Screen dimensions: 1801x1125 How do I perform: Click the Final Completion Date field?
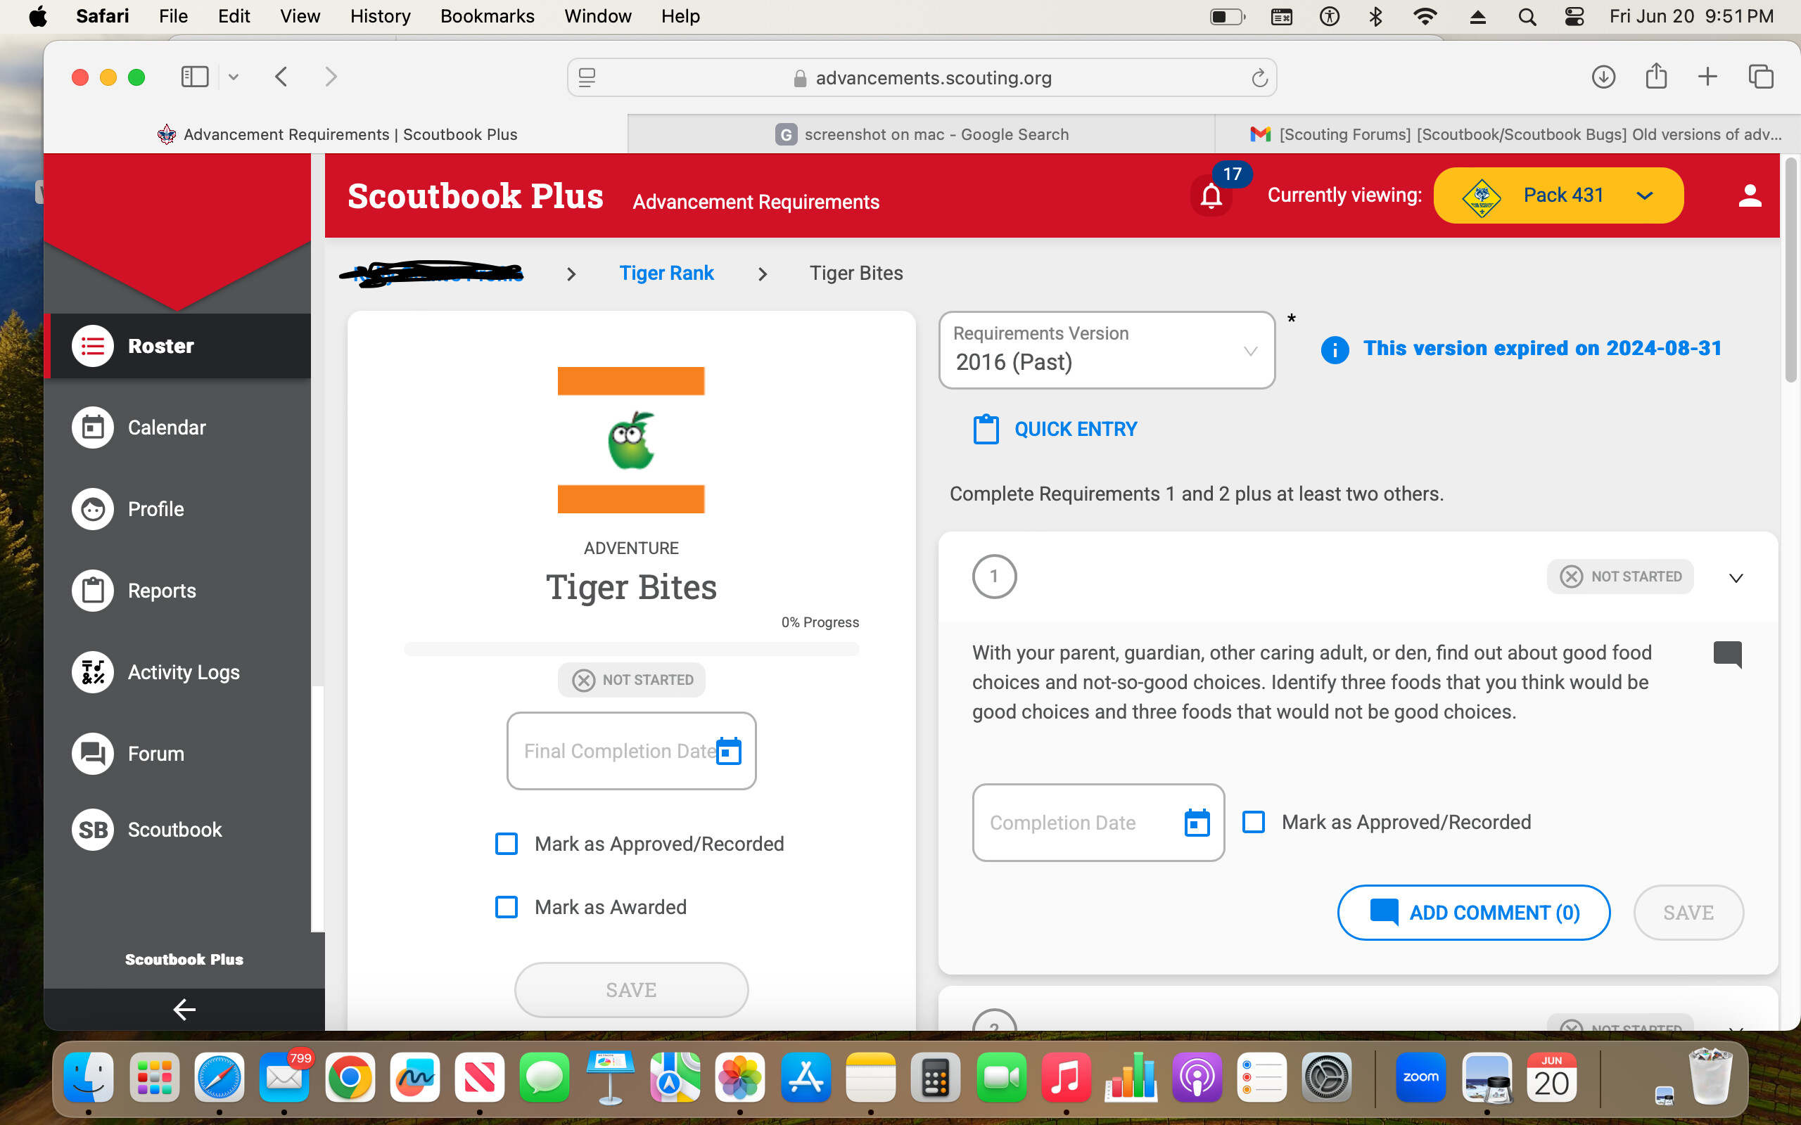click(631, 751)
